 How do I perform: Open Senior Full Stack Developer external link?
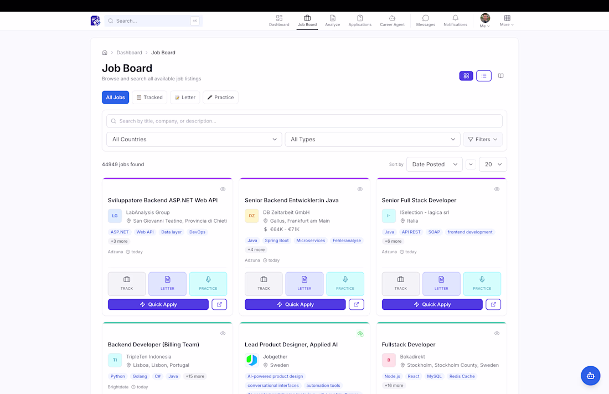tap(493, 305)
